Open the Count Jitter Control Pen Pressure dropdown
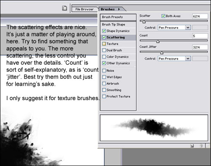This screenshot has width=211, height=166. 174,58
